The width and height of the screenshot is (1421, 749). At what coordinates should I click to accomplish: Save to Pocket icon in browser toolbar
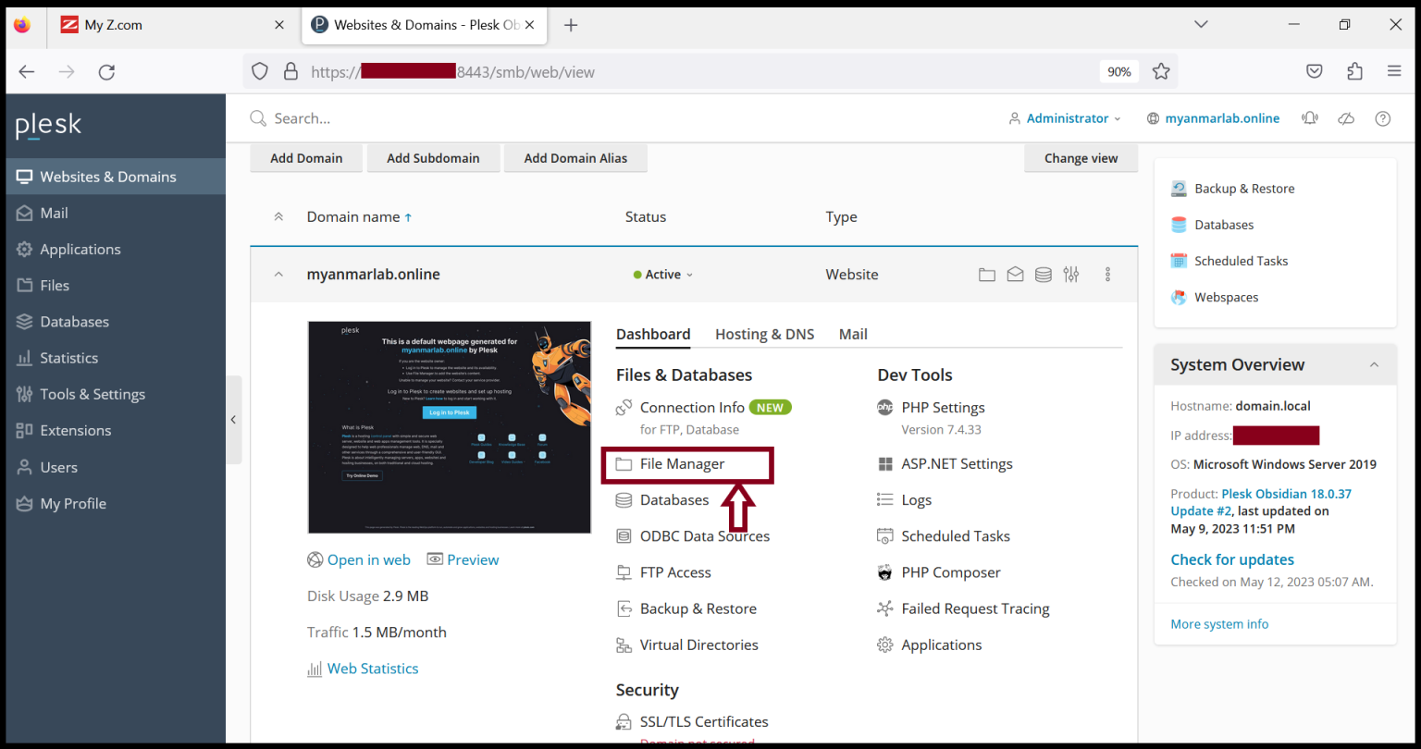click(1314, 71)
